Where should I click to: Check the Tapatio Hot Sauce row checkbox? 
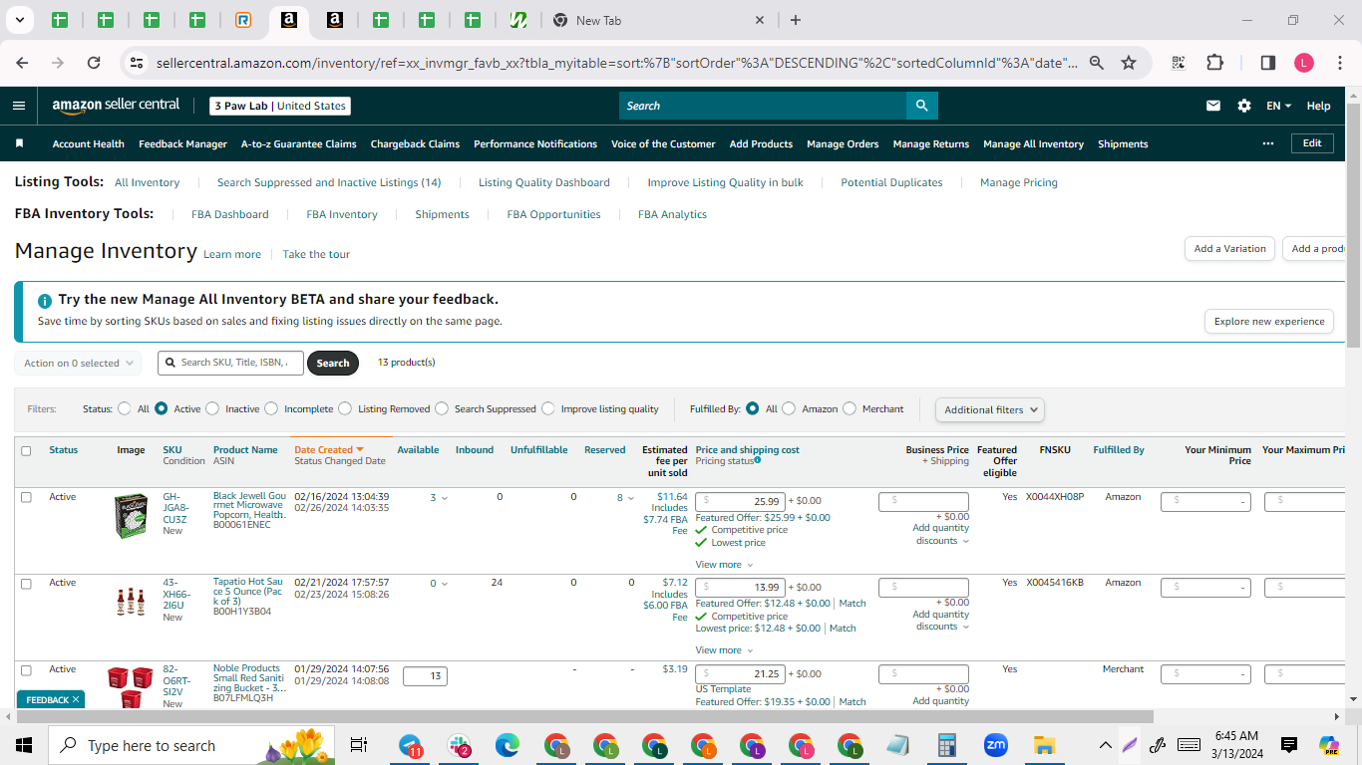26,584
